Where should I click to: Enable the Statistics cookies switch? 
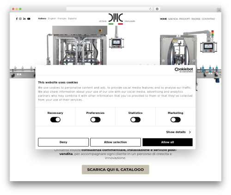135,120
